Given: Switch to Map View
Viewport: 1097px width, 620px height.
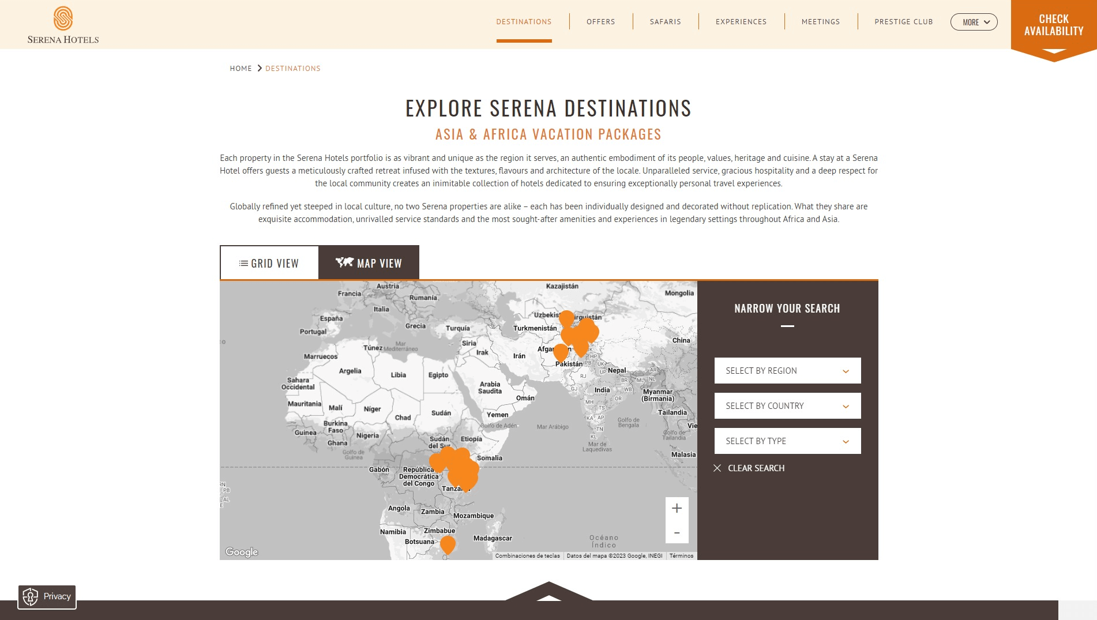Looking at the screenshot, I should [x=369, y=263].
